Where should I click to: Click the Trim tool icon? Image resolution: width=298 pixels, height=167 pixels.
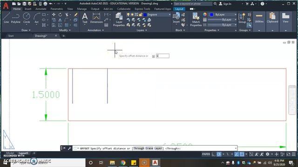pos(67,14)
